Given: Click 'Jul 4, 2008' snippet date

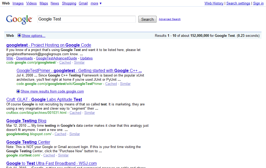Looking at the screenshot, I should click(x=25, y=75).
